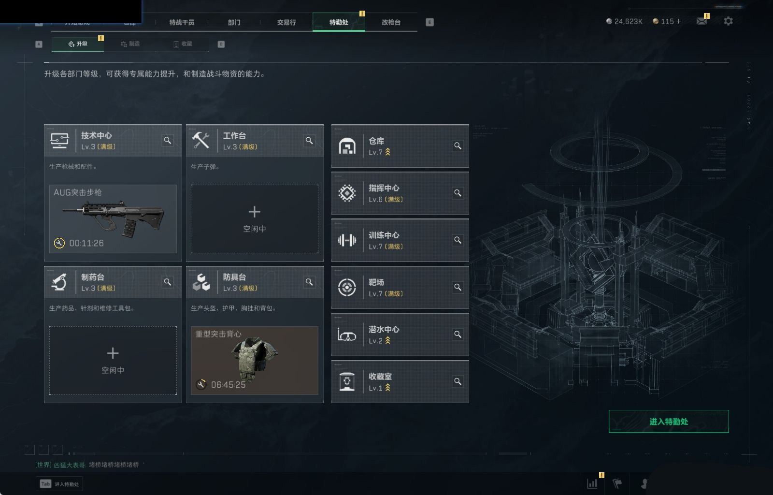
Task: Click the magnifier on 仓库 row
Action: [x=458, y=146]
